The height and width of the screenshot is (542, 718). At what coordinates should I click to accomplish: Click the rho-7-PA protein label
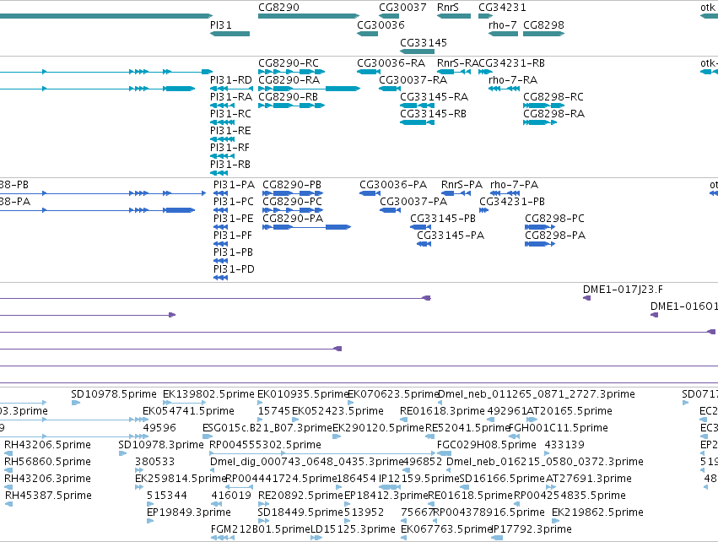(x=514, y=185)
